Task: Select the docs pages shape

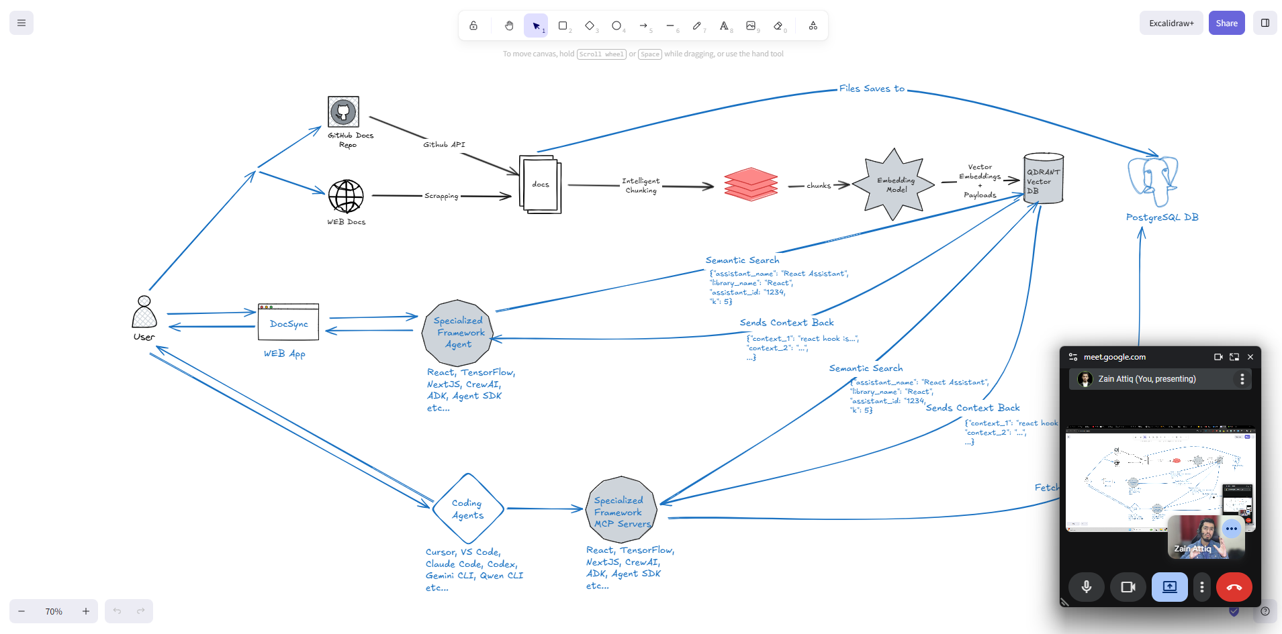Action: 541,184
